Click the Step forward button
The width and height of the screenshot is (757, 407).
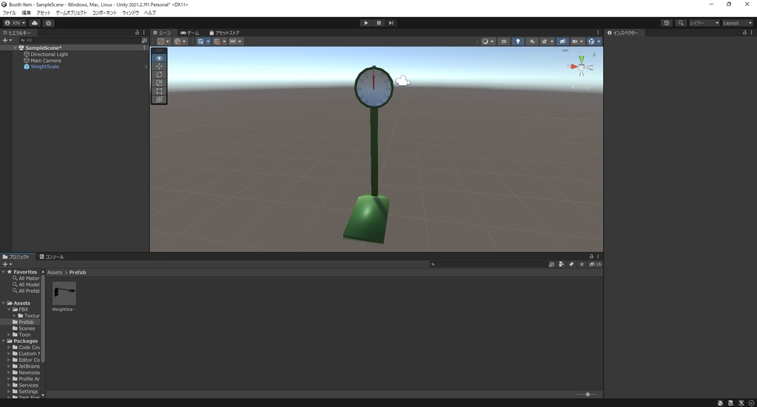(x=391, y=23)
